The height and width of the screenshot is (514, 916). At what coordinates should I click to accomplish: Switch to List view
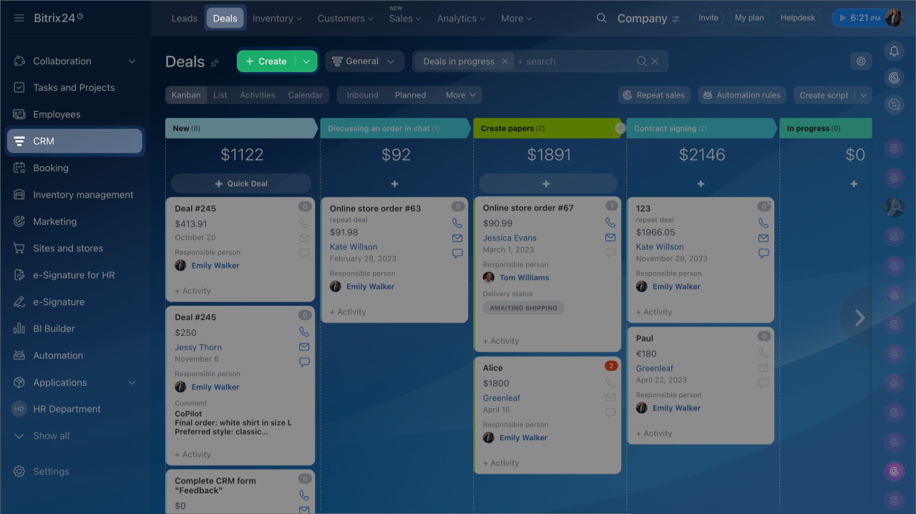[220, 95]
